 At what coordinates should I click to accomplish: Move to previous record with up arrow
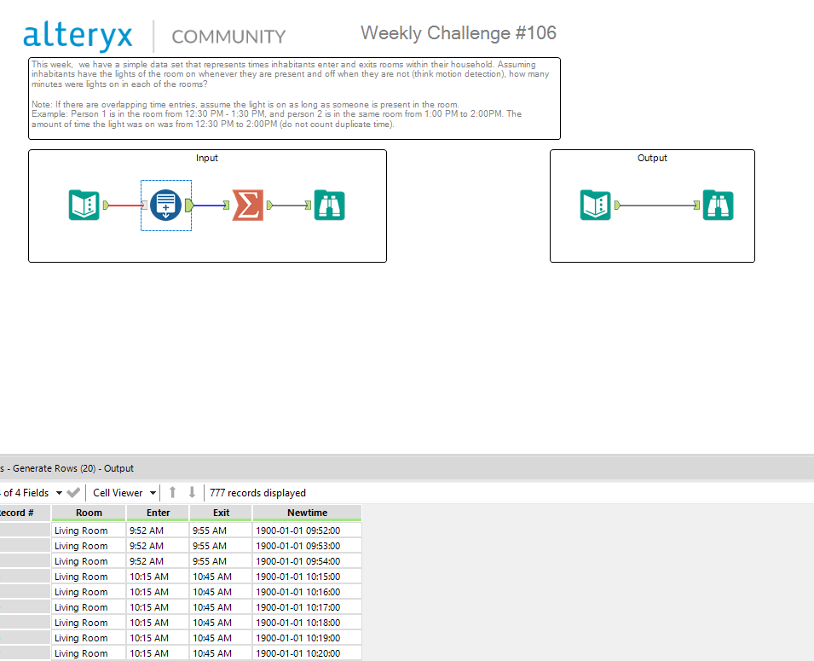(x=173, y=492)
